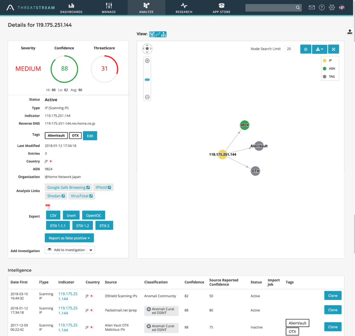The image size is (355, 336).
Task: Select the green 9824 ASN node
Action: 244,125
